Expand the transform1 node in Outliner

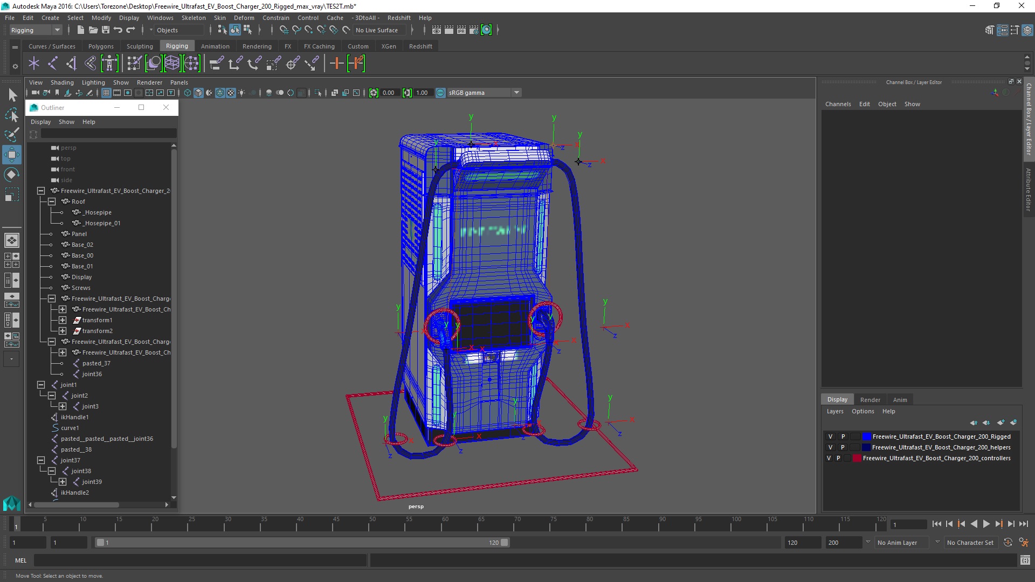[63, 320]
